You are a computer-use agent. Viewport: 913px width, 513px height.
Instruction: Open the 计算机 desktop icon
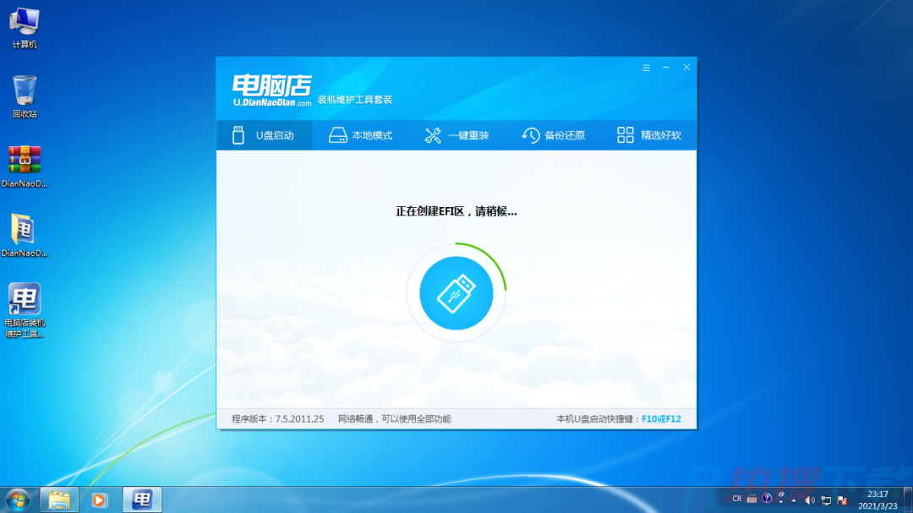[x=25, y=28]
